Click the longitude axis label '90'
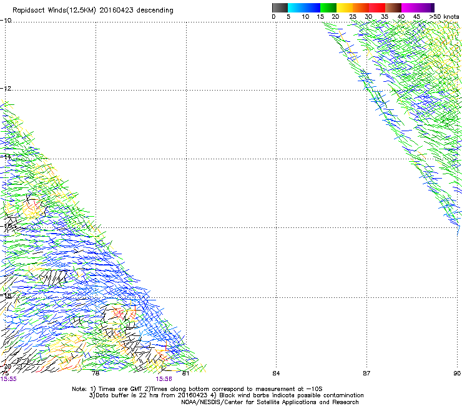 (457, 374)
